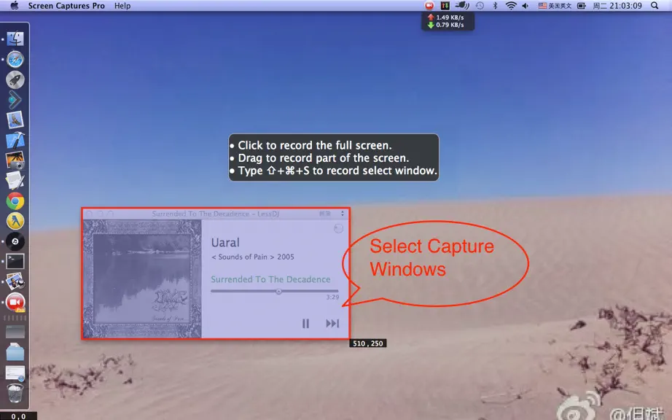
Task: Open the Help menu
Action: click(122, 6)
